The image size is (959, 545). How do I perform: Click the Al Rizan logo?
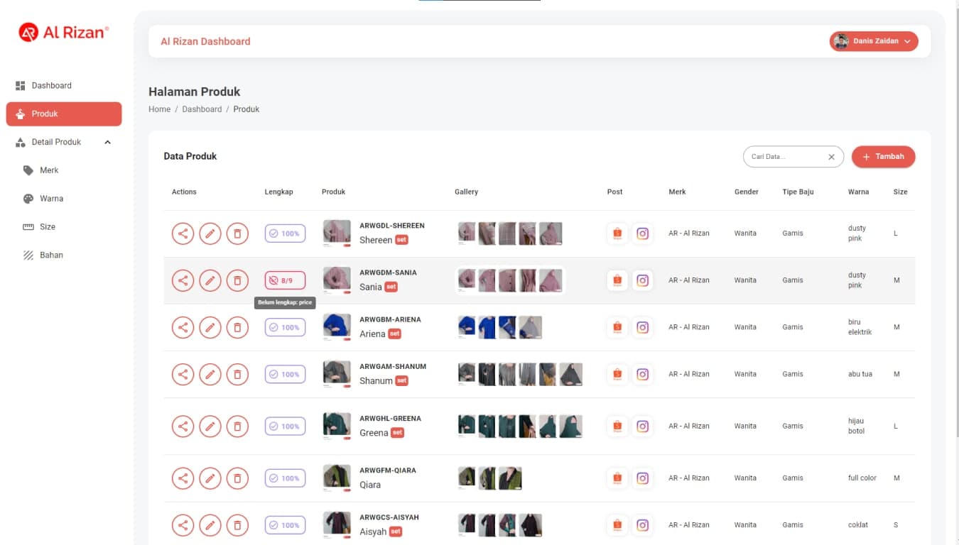click(63, 32)
